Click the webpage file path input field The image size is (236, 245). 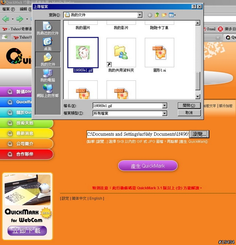138,134
